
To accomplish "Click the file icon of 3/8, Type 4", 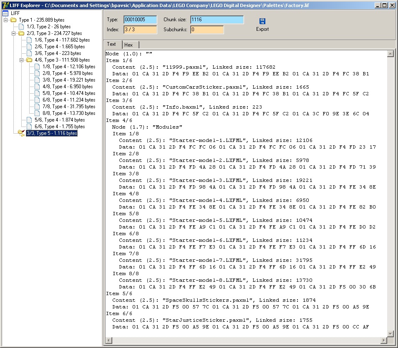I will (x=37, y=80).
